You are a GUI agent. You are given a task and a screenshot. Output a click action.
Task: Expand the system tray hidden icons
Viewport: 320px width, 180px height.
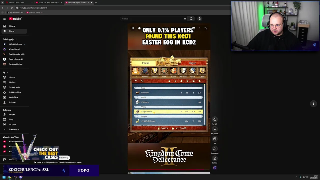coord(296,177)
